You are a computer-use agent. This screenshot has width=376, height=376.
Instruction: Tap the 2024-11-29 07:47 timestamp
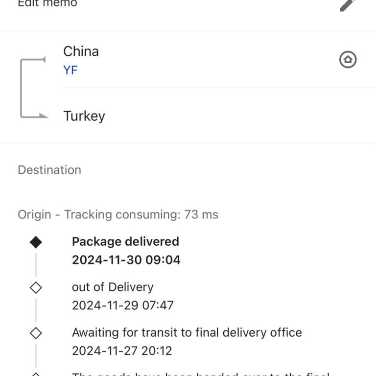point(123,305)
